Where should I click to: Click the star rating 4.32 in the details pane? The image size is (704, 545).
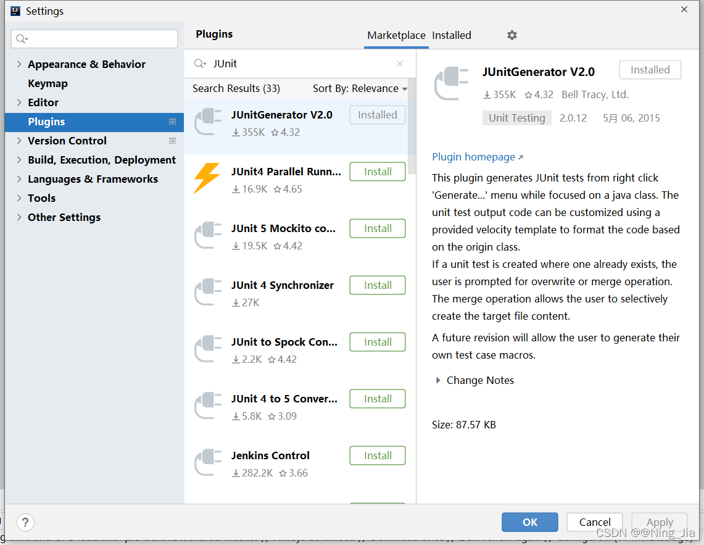point(539,95)
